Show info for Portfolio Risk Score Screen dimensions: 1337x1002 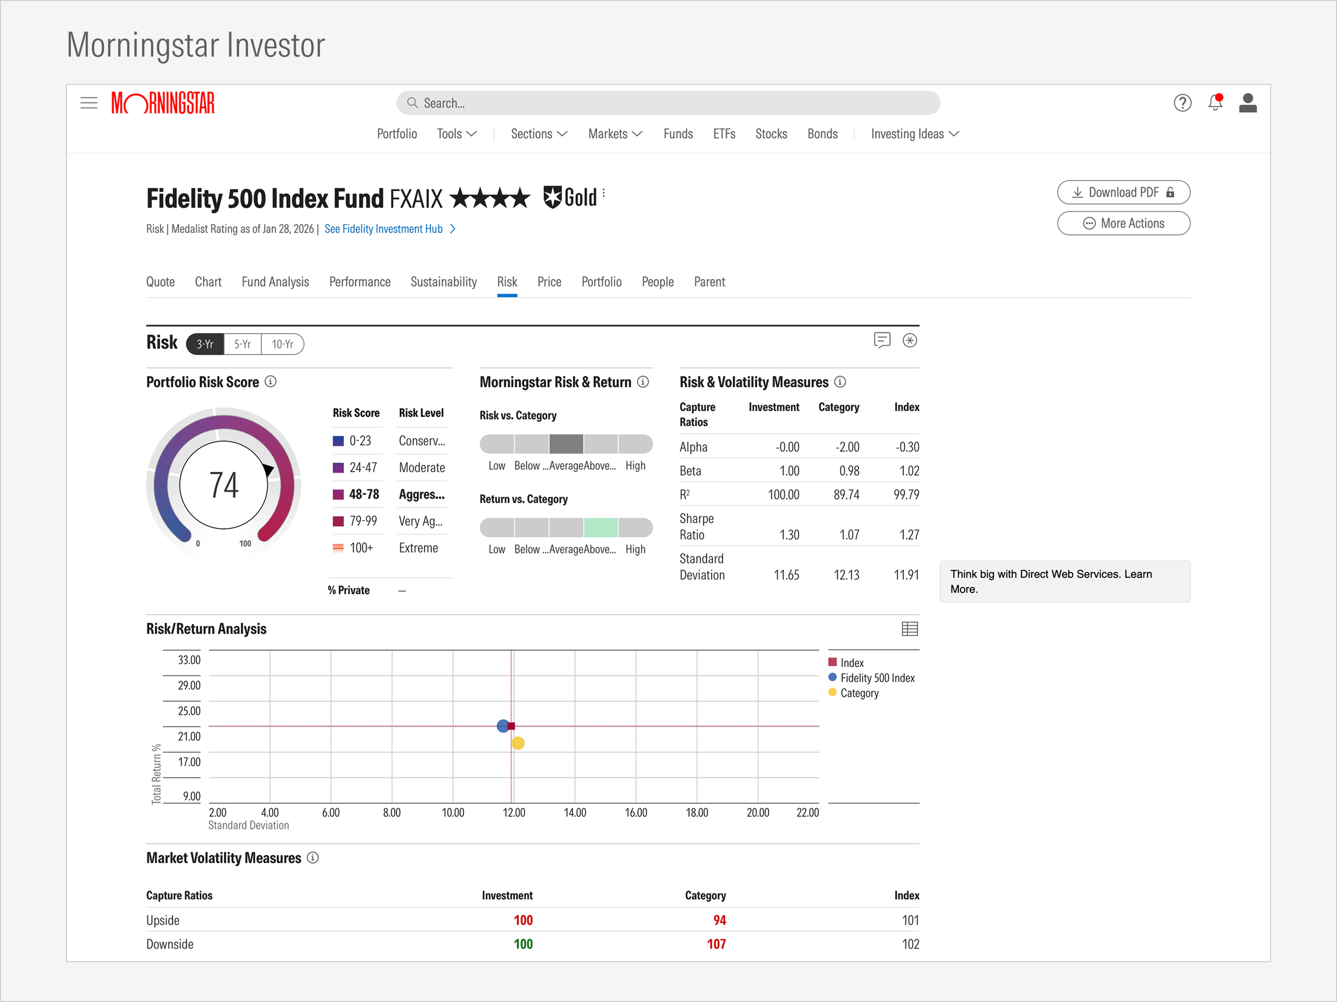pos(271,381)
